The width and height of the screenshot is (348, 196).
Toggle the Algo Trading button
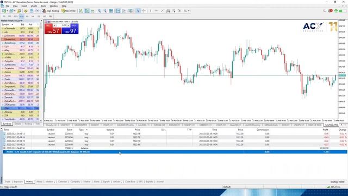pyautogui.click(x=51, y=11)
